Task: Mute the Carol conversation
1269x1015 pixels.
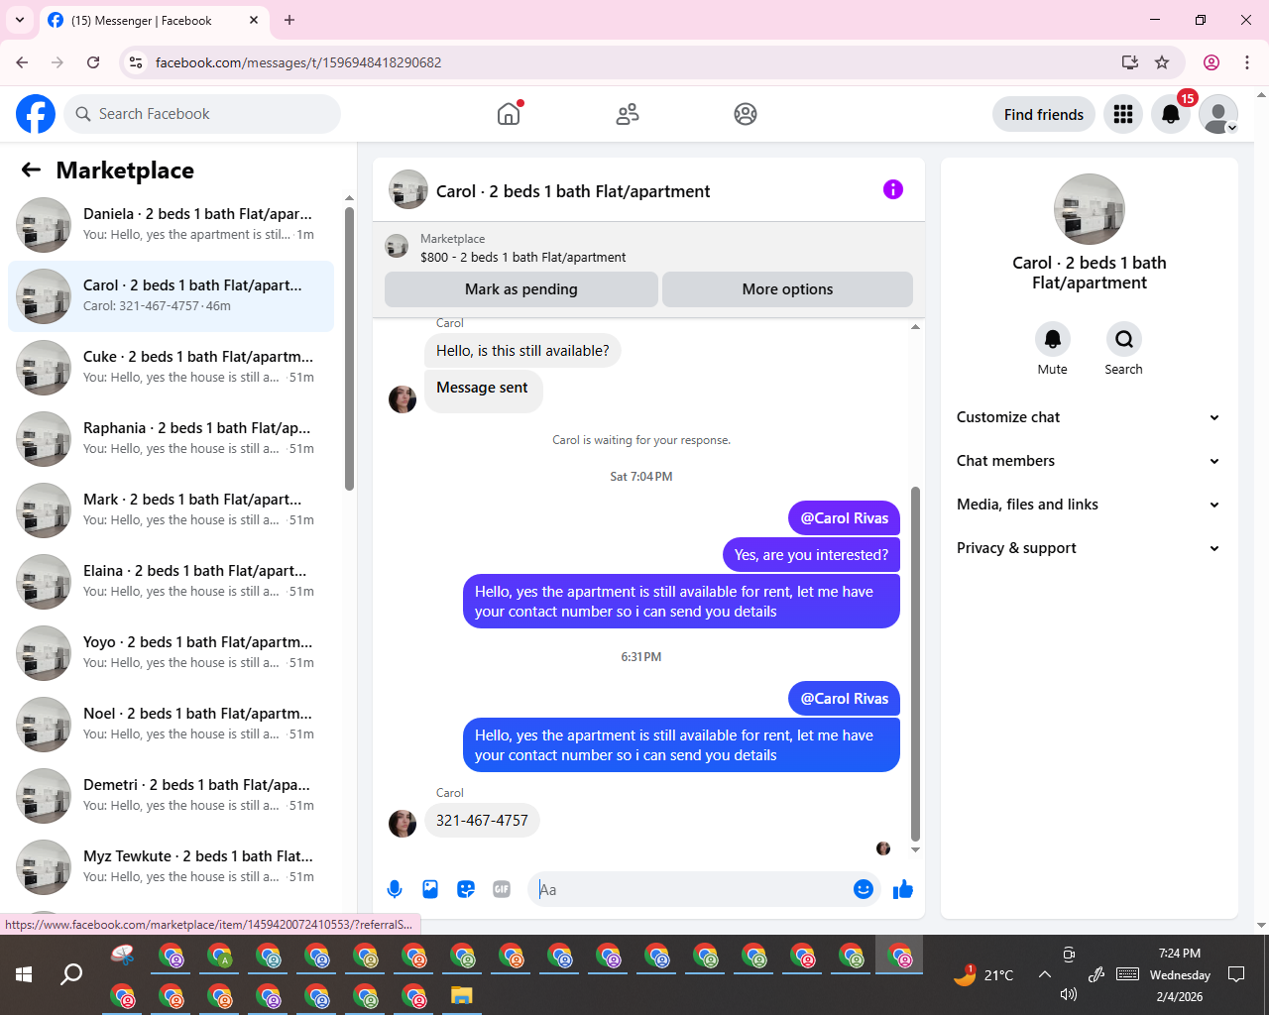Action: (x=1053, y=339)
